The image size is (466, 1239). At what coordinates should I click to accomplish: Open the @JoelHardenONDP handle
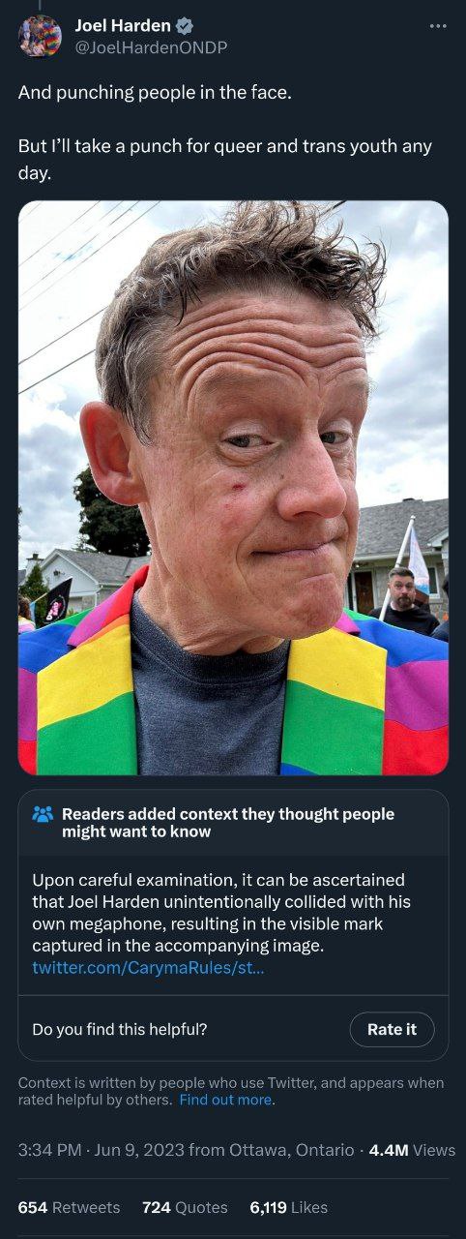tap(151, 46)
